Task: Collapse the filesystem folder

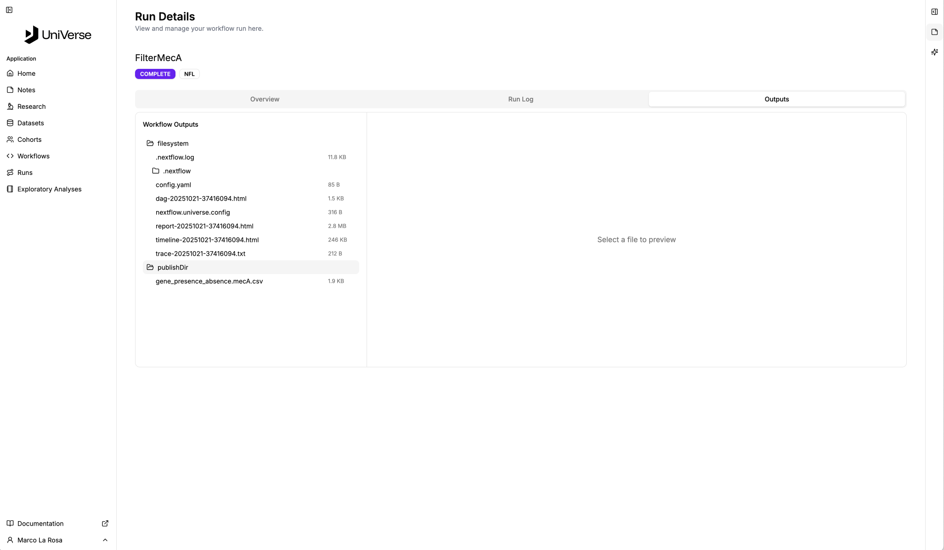Action: click(x=173, y=143)
